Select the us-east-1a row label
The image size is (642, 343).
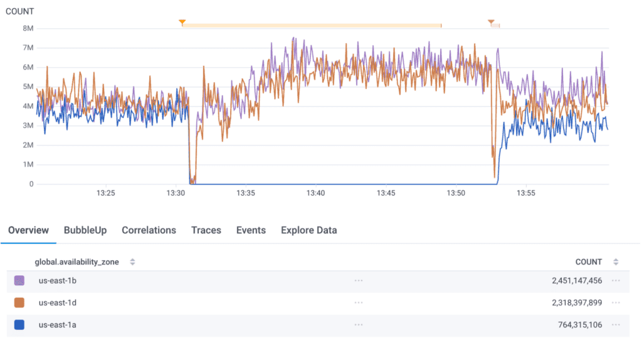(x=58, y=325)
